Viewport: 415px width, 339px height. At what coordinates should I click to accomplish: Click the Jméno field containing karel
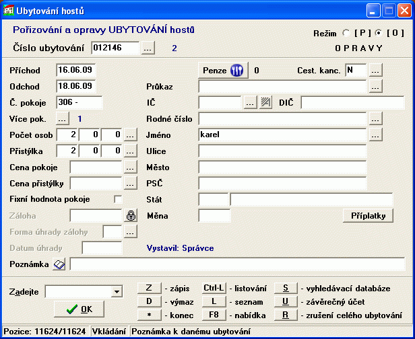[282, 135]
